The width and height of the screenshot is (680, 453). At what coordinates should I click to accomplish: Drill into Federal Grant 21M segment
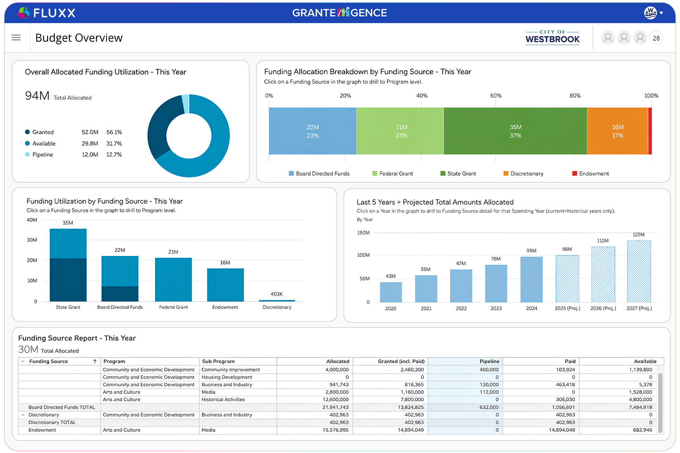400,131
